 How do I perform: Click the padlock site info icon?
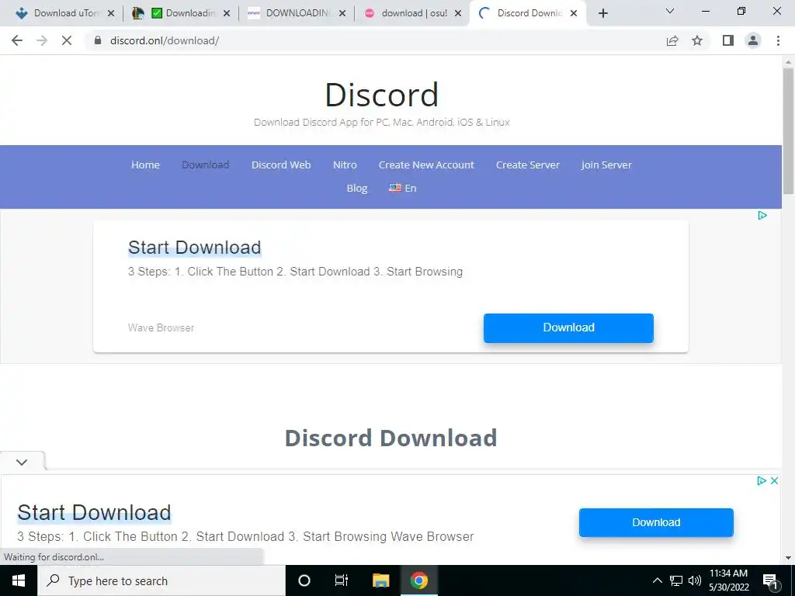click(98, 40)
